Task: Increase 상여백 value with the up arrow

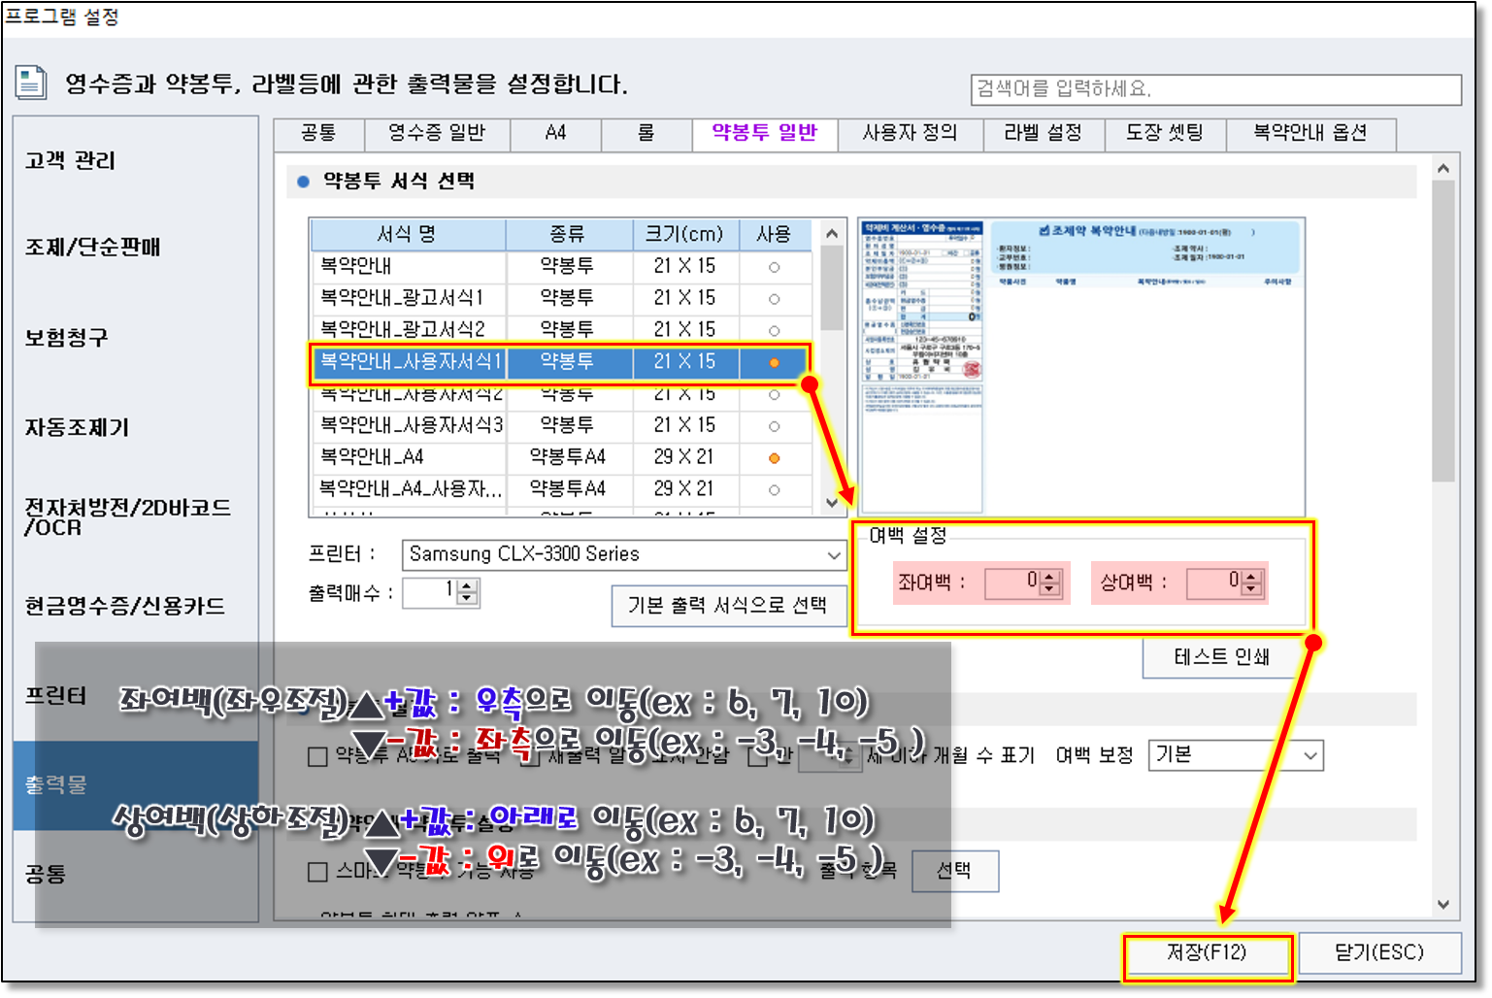Action: [x=1251, y=577]
